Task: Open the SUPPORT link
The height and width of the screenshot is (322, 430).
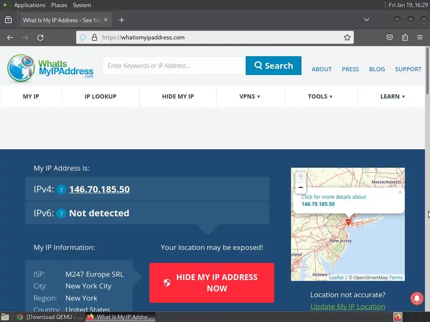Action: pyautogui.click(x=408, y=69)
